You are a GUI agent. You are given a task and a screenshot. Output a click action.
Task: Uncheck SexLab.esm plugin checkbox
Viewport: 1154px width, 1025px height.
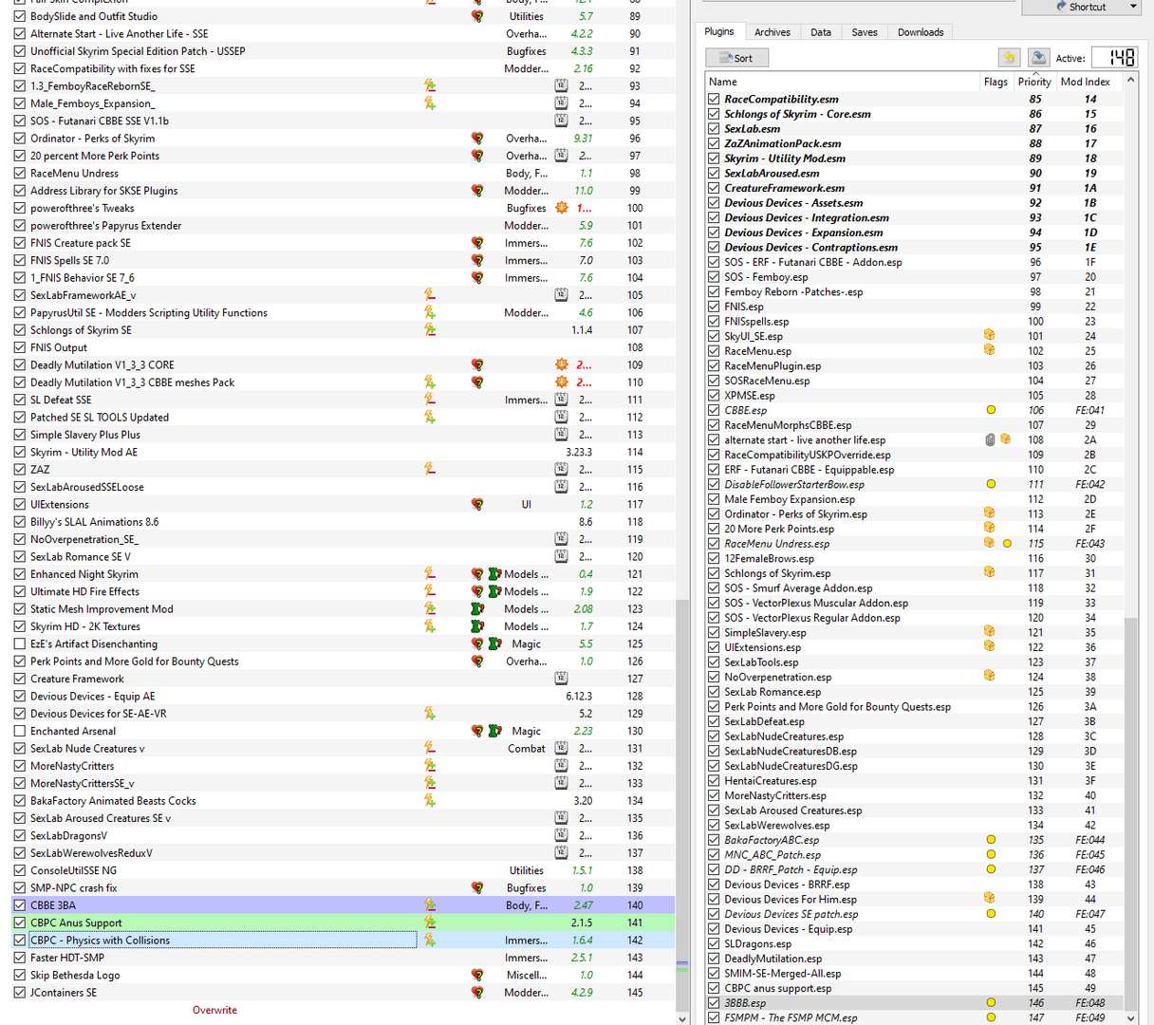click(x=714, y=129)
